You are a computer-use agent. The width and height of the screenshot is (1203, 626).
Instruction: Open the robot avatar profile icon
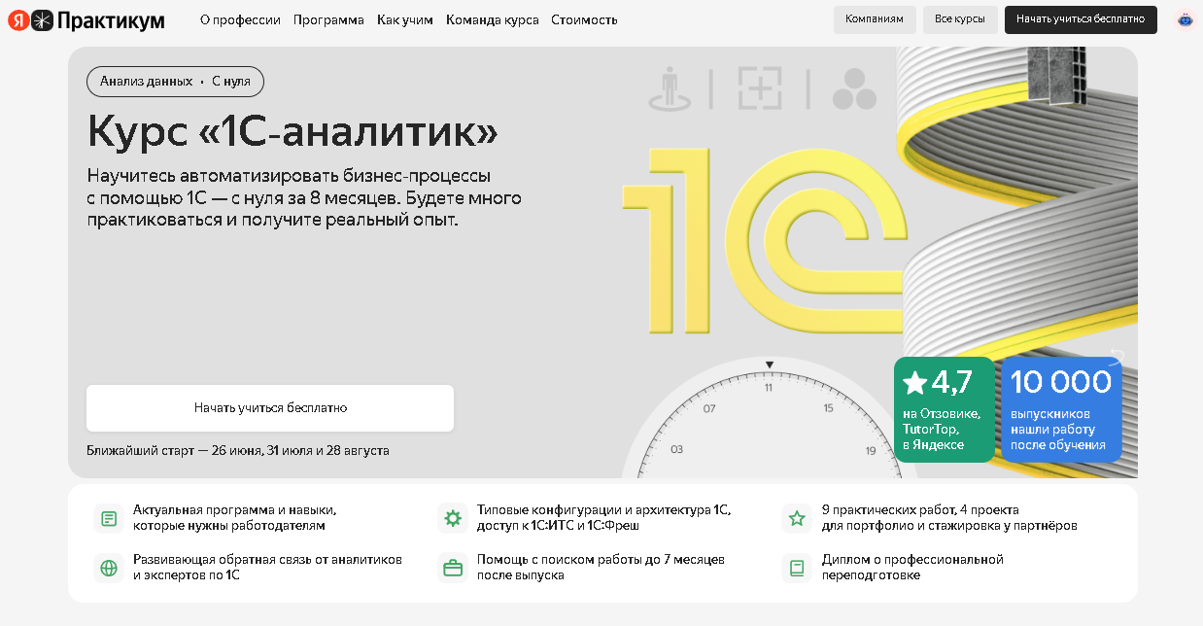tap(1185, 19)
